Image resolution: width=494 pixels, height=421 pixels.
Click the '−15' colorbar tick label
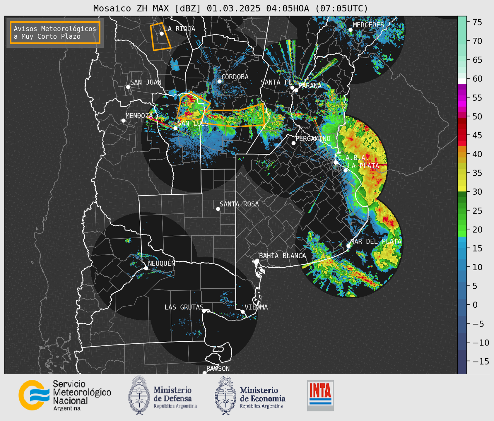point(481,362)
